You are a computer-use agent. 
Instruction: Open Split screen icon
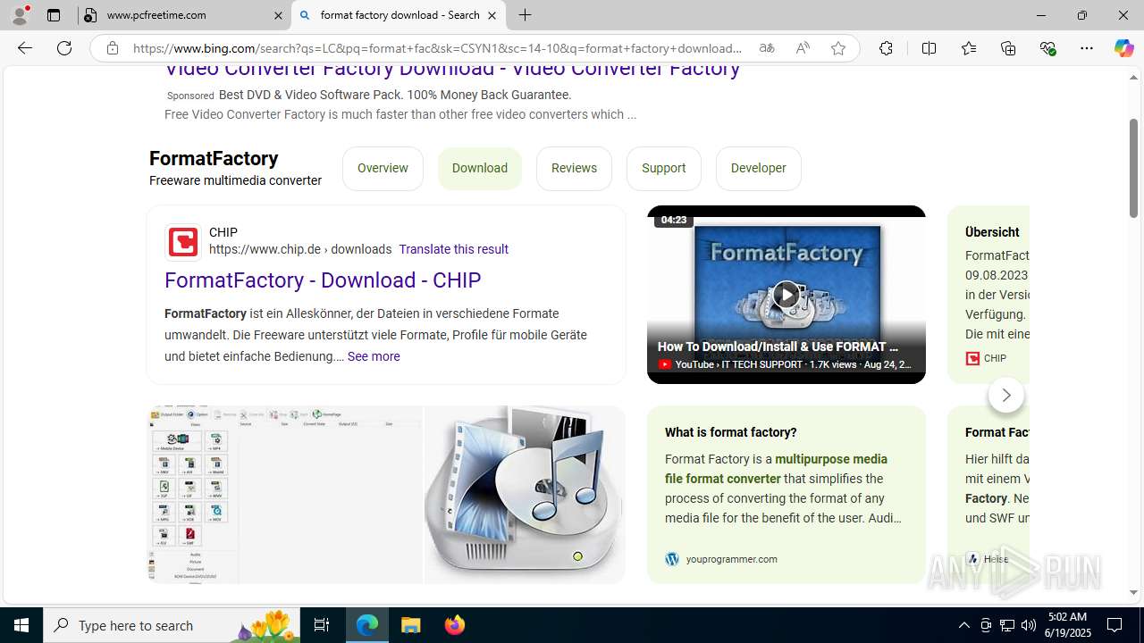coord(929,48)
